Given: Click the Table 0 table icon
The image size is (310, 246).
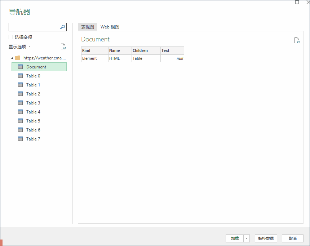Looking at the screenshot, I should tap(20, 76).
